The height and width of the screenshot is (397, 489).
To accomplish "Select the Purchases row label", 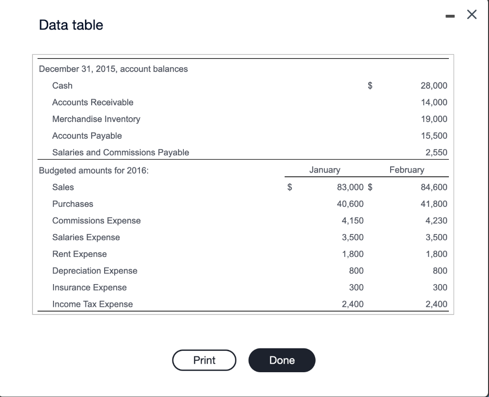I will point(72,204).
